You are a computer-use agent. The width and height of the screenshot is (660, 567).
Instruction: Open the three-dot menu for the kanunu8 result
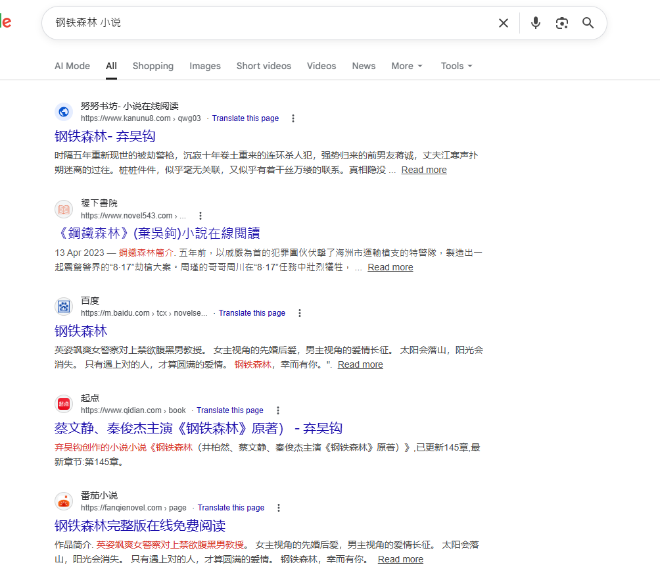(293, 118)
